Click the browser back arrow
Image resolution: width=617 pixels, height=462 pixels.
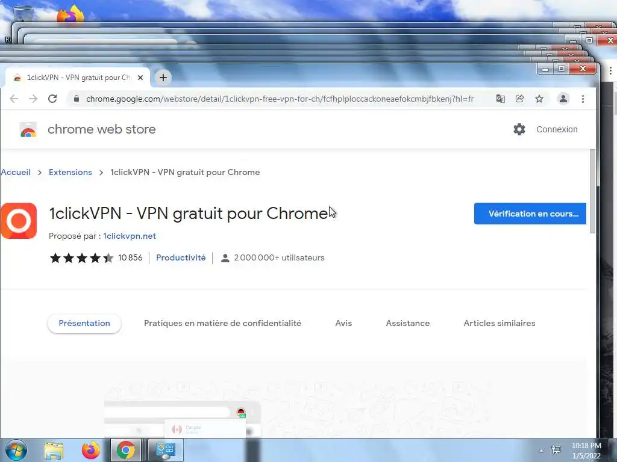point(14,99)
